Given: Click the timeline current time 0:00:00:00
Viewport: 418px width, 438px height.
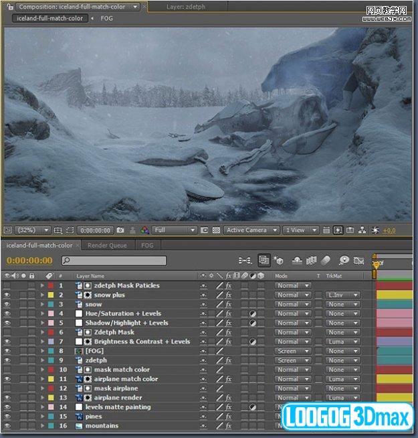Looking at the screenshot, I should [29, 261].
